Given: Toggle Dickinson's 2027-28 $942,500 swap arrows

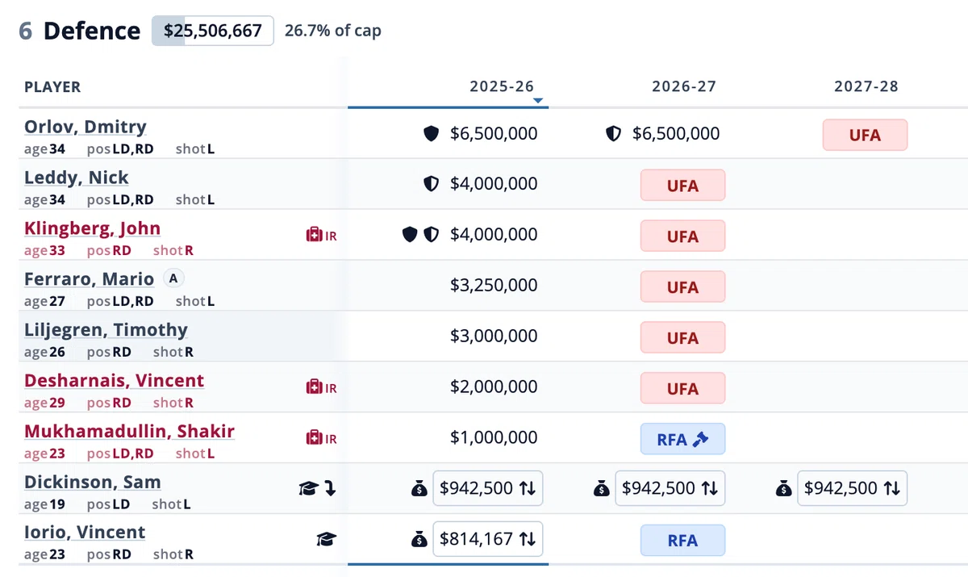Looking at the screenshot, I should (x=891, y=488).
